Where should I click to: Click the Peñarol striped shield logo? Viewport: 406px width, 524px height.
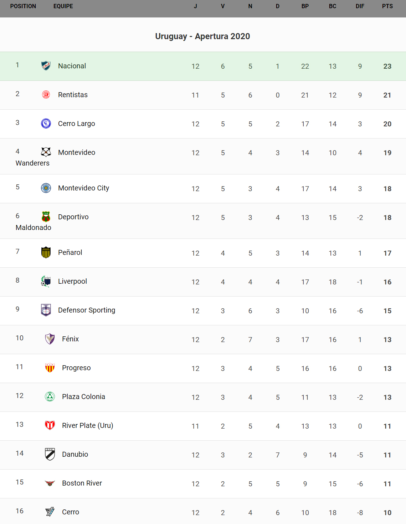point(46,252)
